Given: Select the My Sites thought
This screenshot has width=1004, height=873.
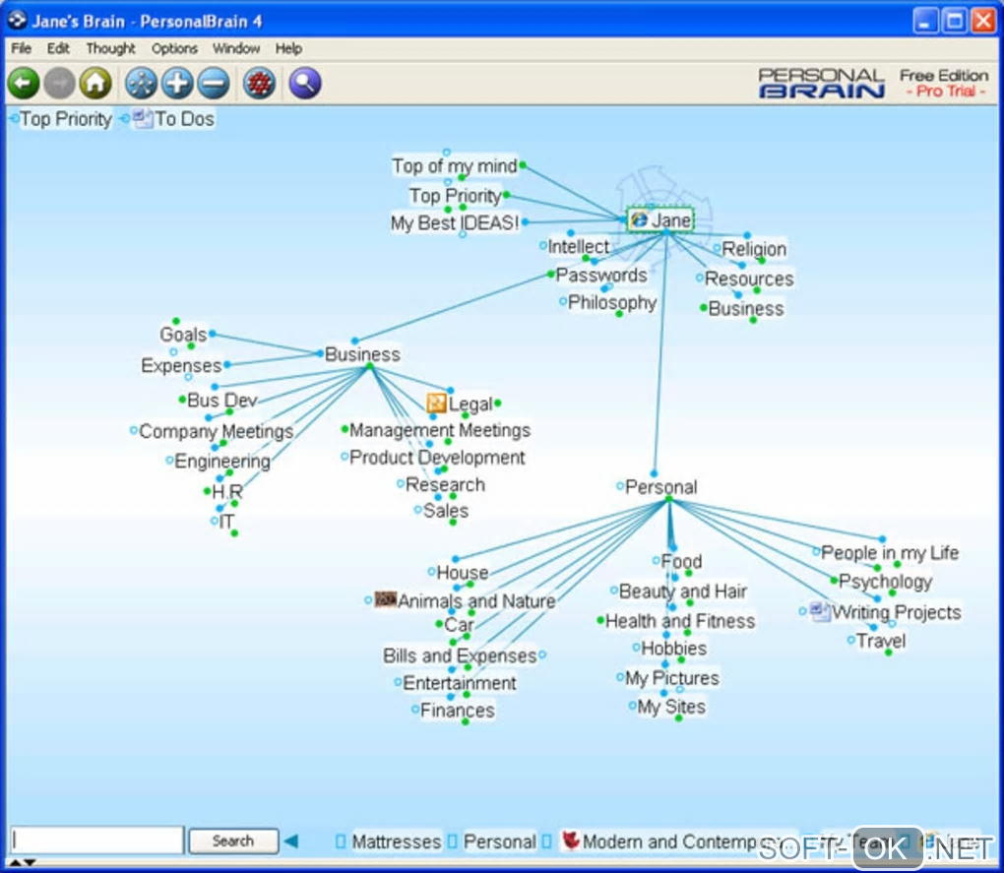Looking at the screenshot, I should tap(671, 707).
